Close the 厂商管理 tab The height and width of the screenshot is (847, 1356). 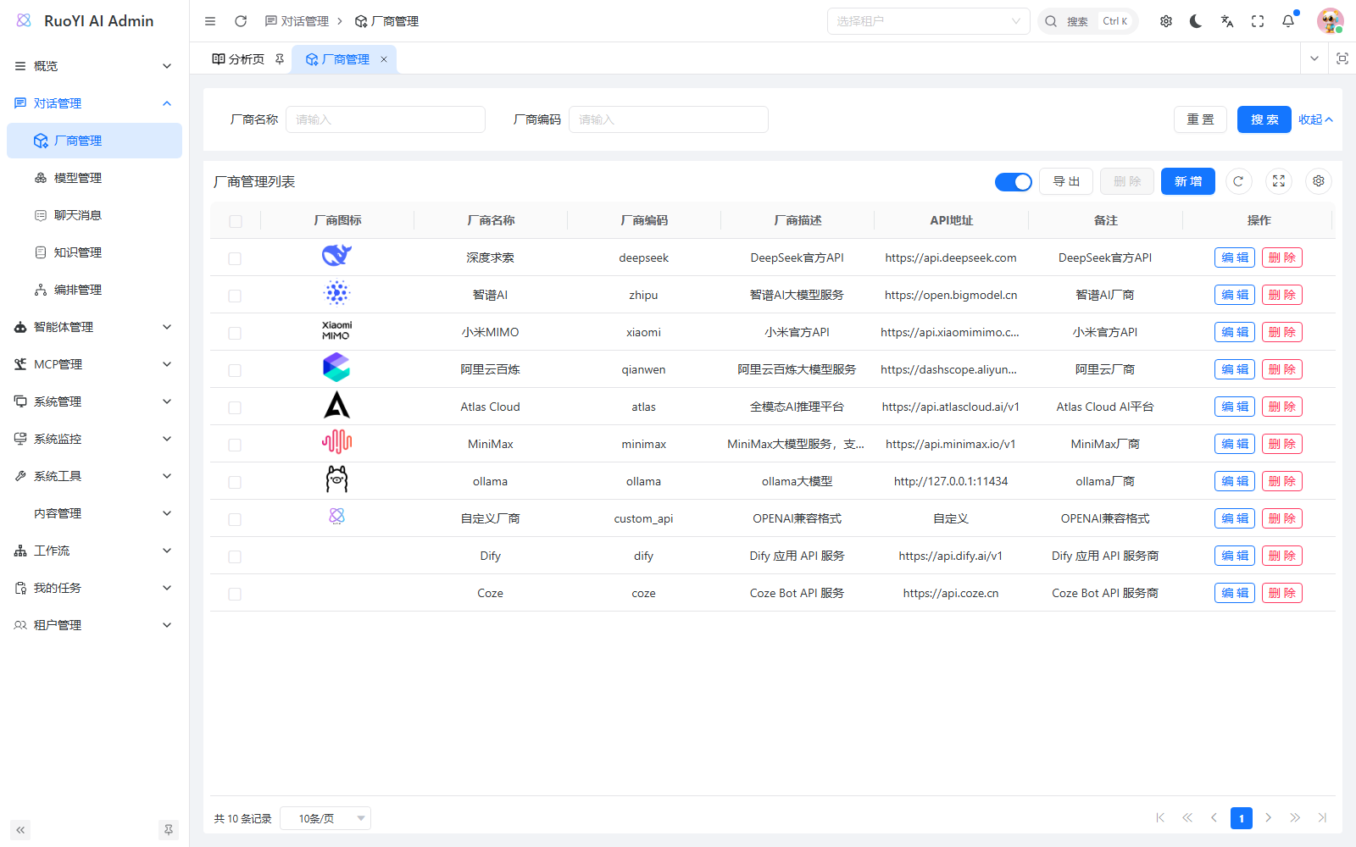click(384, 59)
